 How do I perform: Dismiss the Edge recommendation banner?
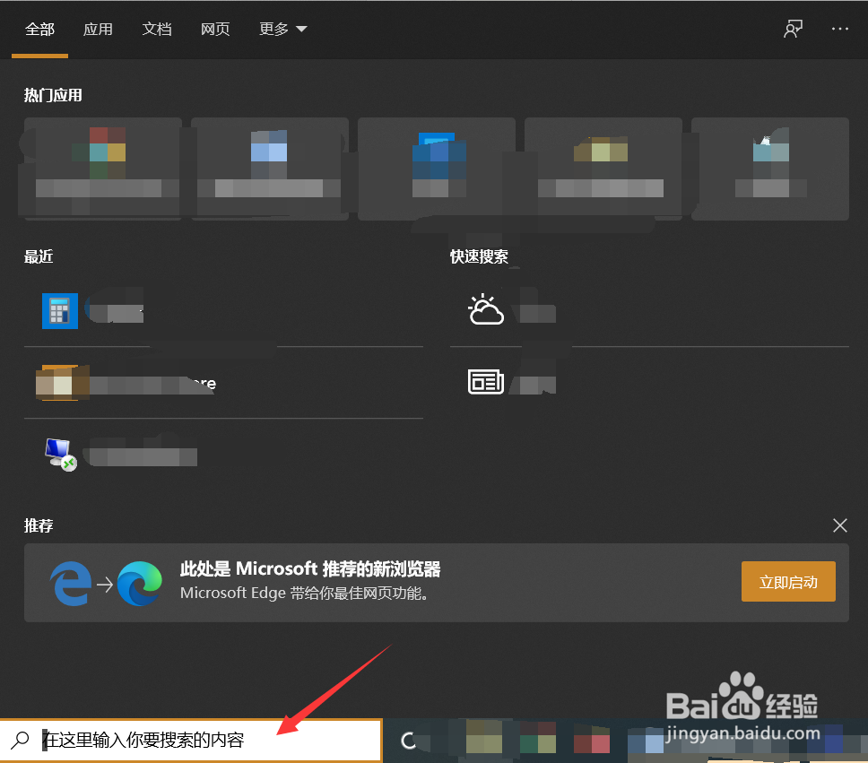pyautogui.click(x=839, y=525)
